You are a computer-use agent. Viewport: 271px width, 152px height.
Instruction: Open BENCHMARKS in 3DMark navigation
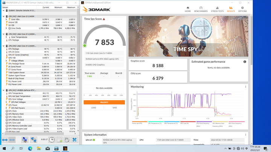pyautogui.click(x=201, y=9)
